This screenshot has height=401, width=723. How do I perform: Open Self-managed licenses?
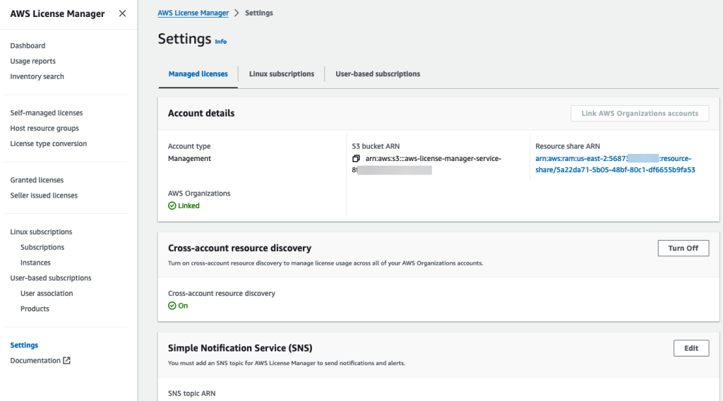[47, 113]
